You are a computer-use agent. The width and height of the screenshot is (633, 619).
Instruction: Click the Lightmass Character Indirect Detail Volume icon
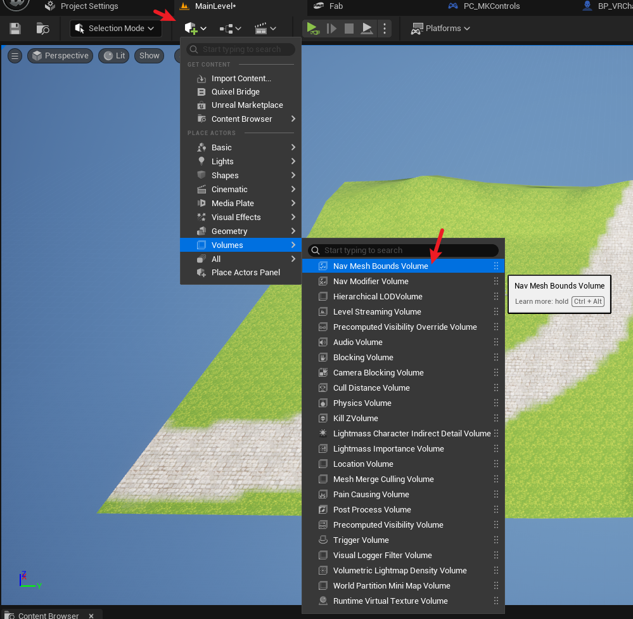tap(323, 434)
